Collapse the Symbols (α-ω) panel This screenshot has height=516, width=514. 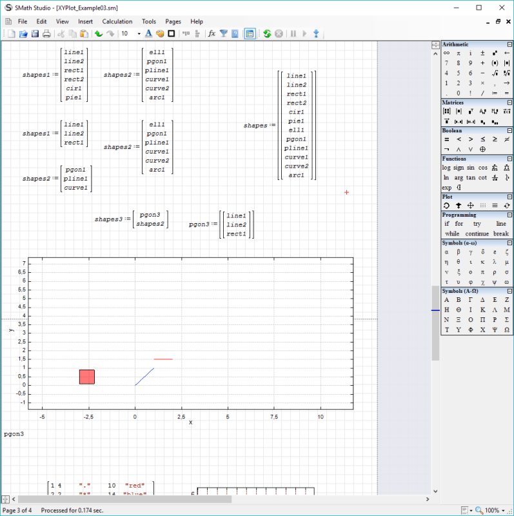[x=509, y=243]
